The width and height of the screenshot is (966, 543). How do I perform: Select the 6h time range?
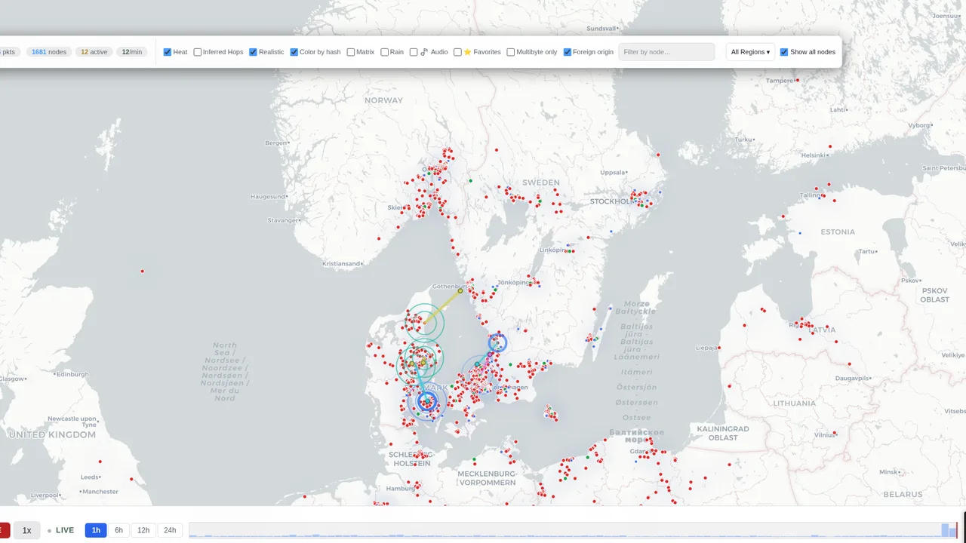(x=118, y=530)
